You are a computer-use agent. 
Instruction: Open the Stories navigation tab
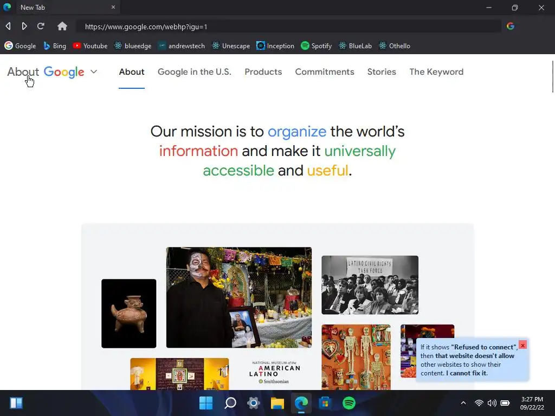[x=382, y=72]
